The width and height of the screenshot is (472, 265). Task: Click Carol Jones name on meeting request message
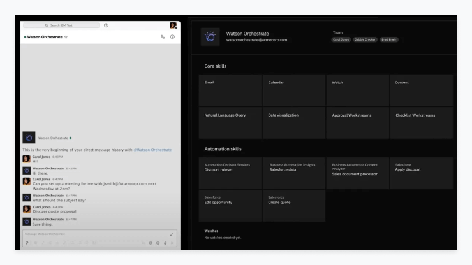41,179
